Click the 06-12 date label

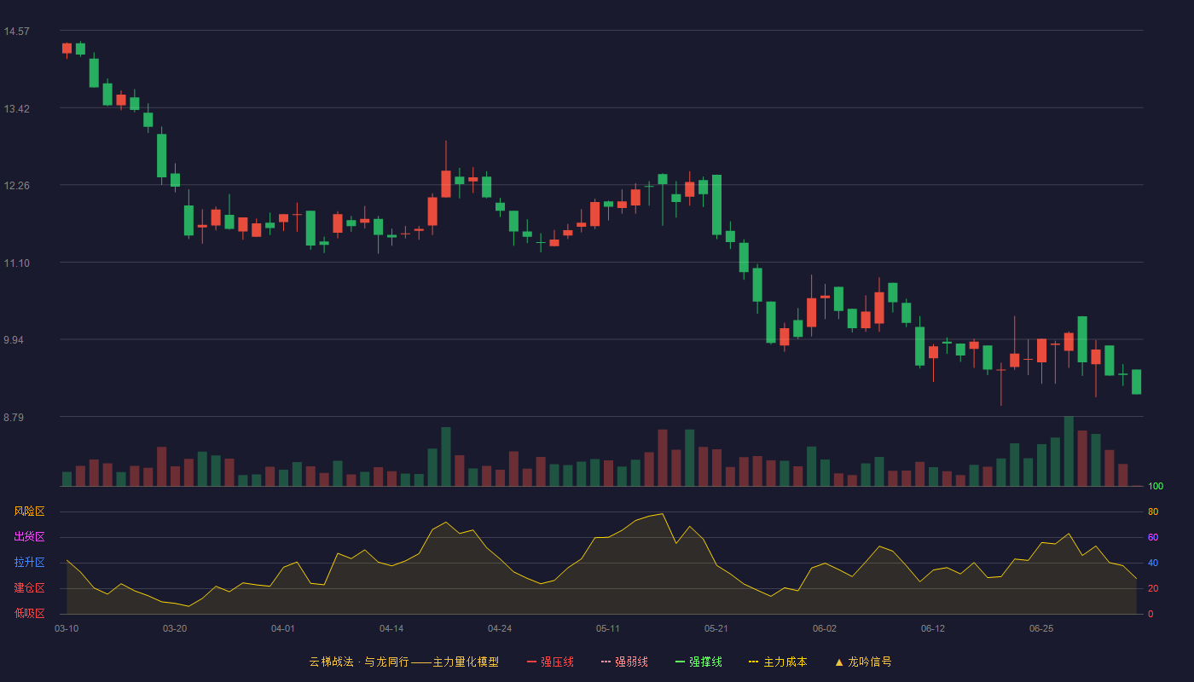933,628
